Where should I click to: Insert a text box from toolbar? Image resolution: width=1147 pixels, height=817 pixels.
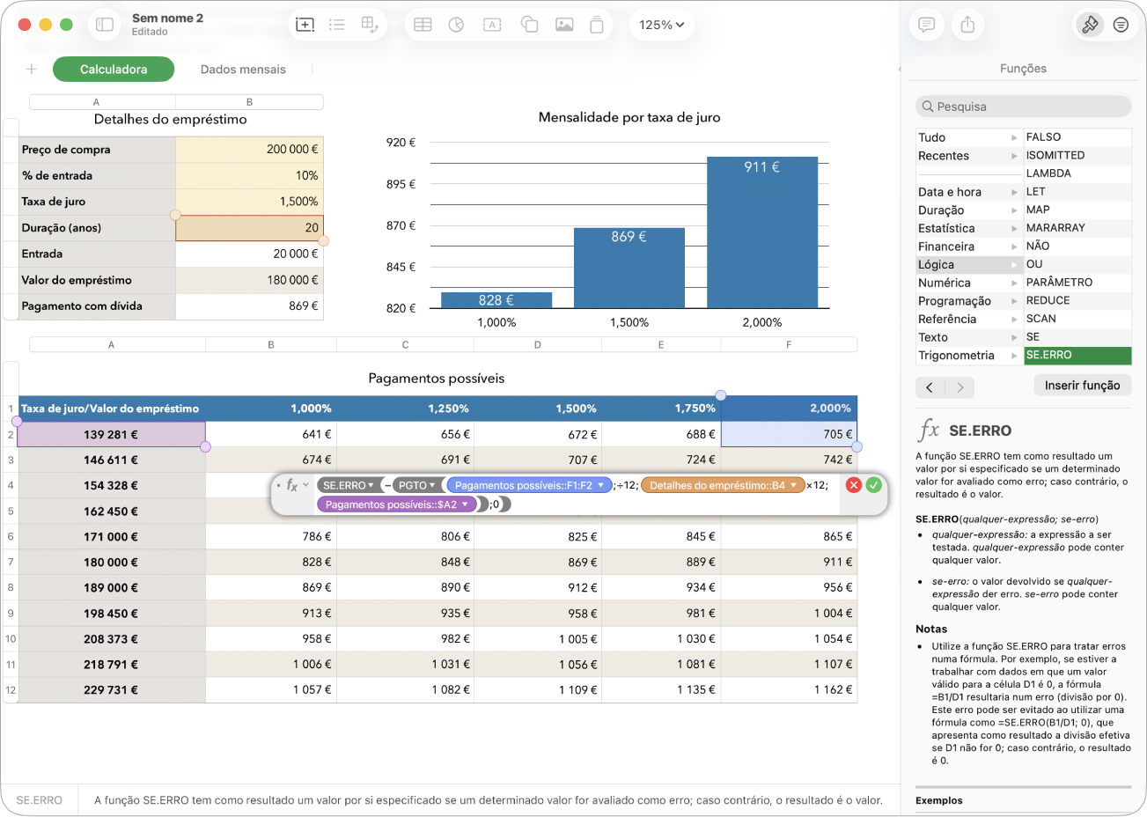[492, 25]
